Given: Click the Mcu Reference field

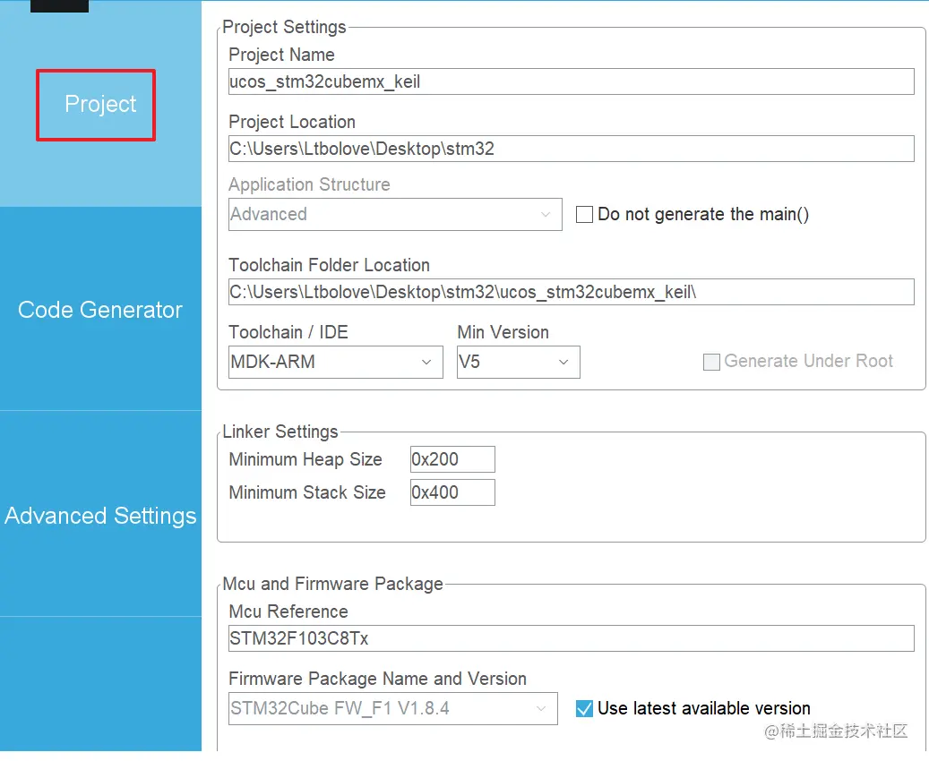Looking at the screenshot, I should [571, 638].
